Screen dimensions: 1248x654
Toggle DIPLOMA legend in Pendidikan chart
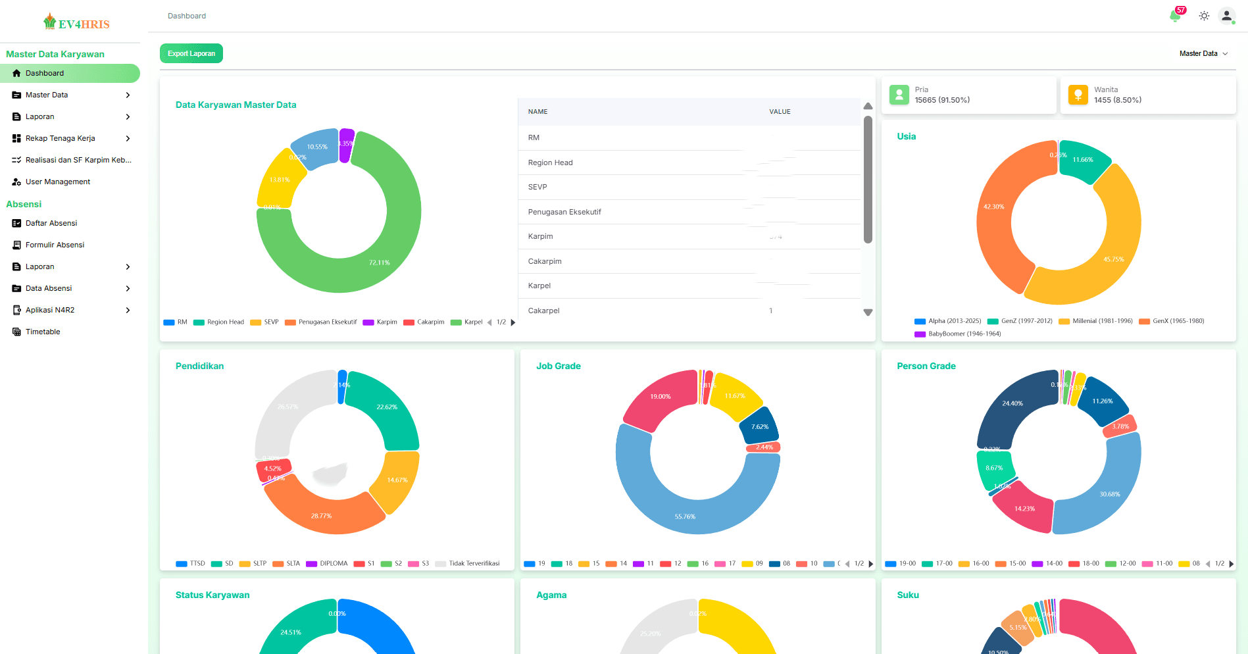[327, 564]
